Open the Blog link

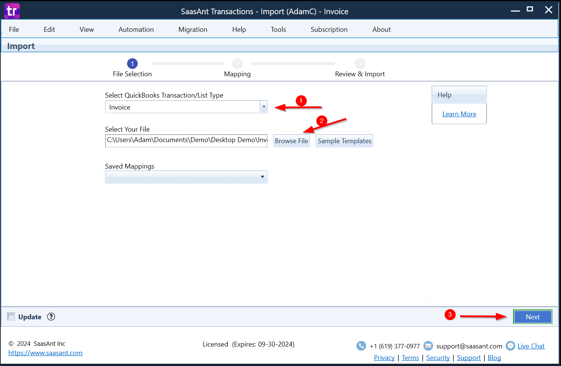[x=494, y=358]
